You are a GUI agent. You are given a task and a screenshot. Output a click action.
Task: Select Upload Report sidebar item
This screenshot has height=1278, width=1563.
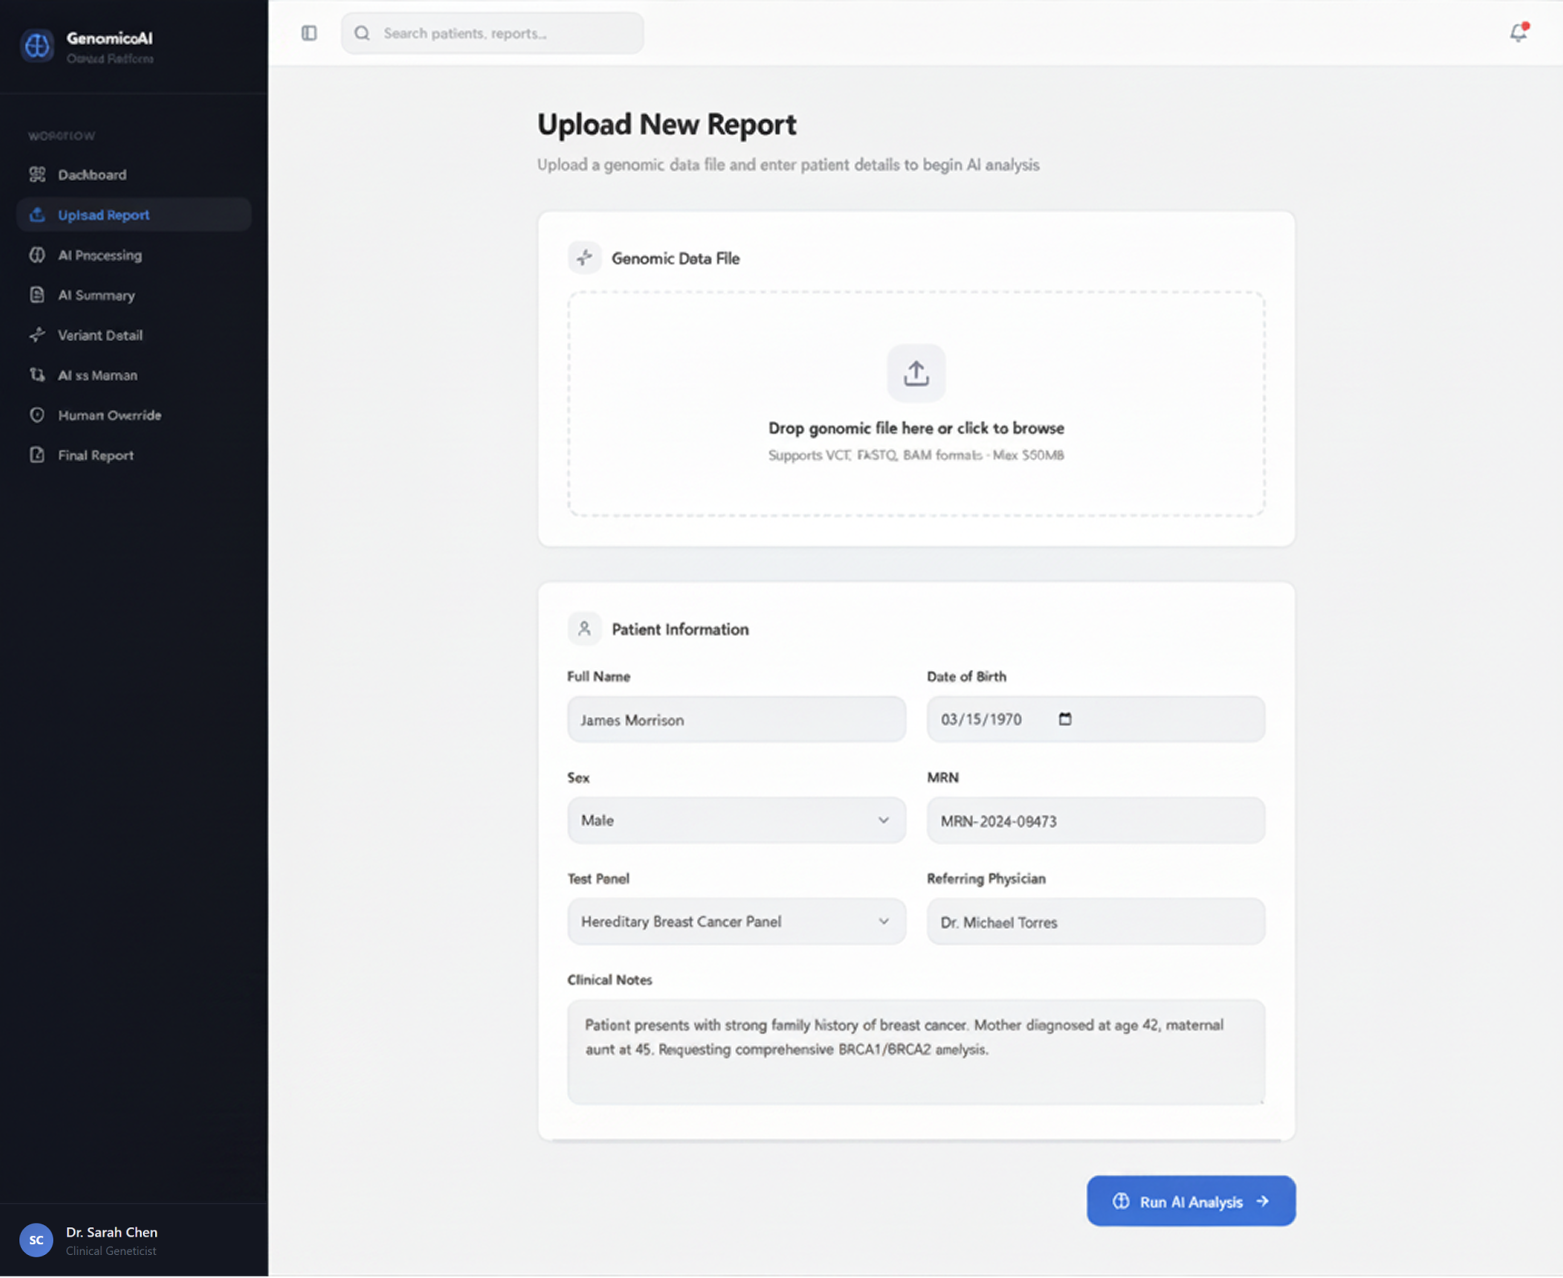[x=133, y=214]
